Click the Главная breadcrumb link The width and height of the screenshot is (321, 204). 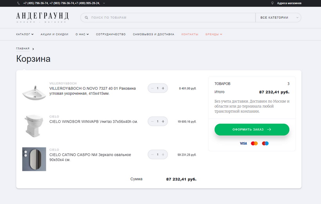23,48
